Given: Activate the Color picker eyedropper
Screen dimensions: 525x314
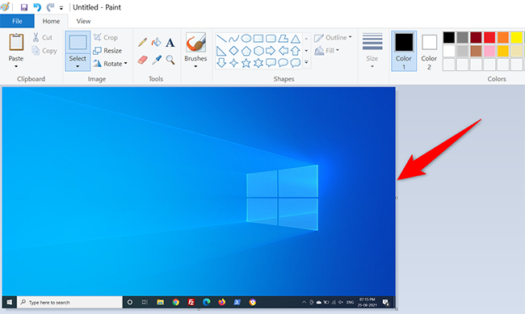Looking at the screenshot, I should click(157, 61).
